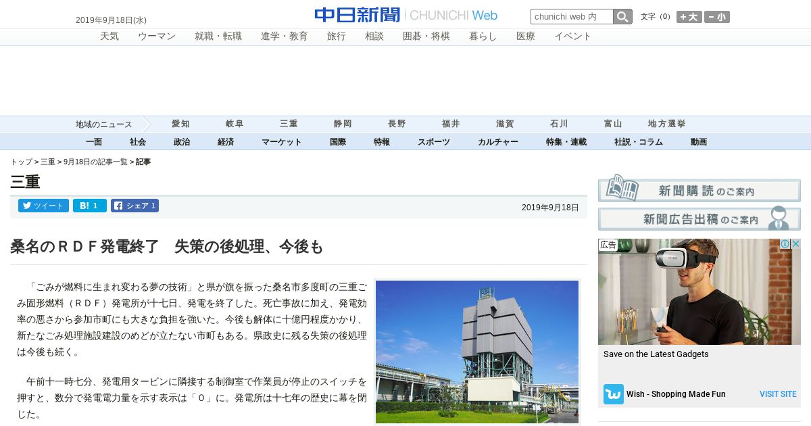Go to スポーツ category
This screenshot has width=811, height=426.
tap(434, 142)
